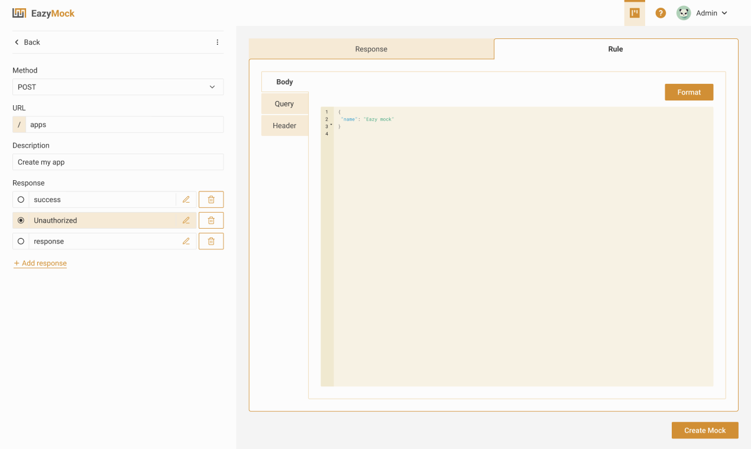Collapse code fold arrow at line 3

click(x=331, y=125)
